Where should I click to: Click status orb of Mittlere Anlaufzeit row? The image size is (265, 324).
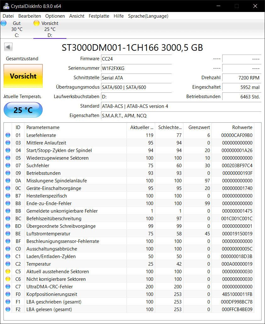(8, 143)
